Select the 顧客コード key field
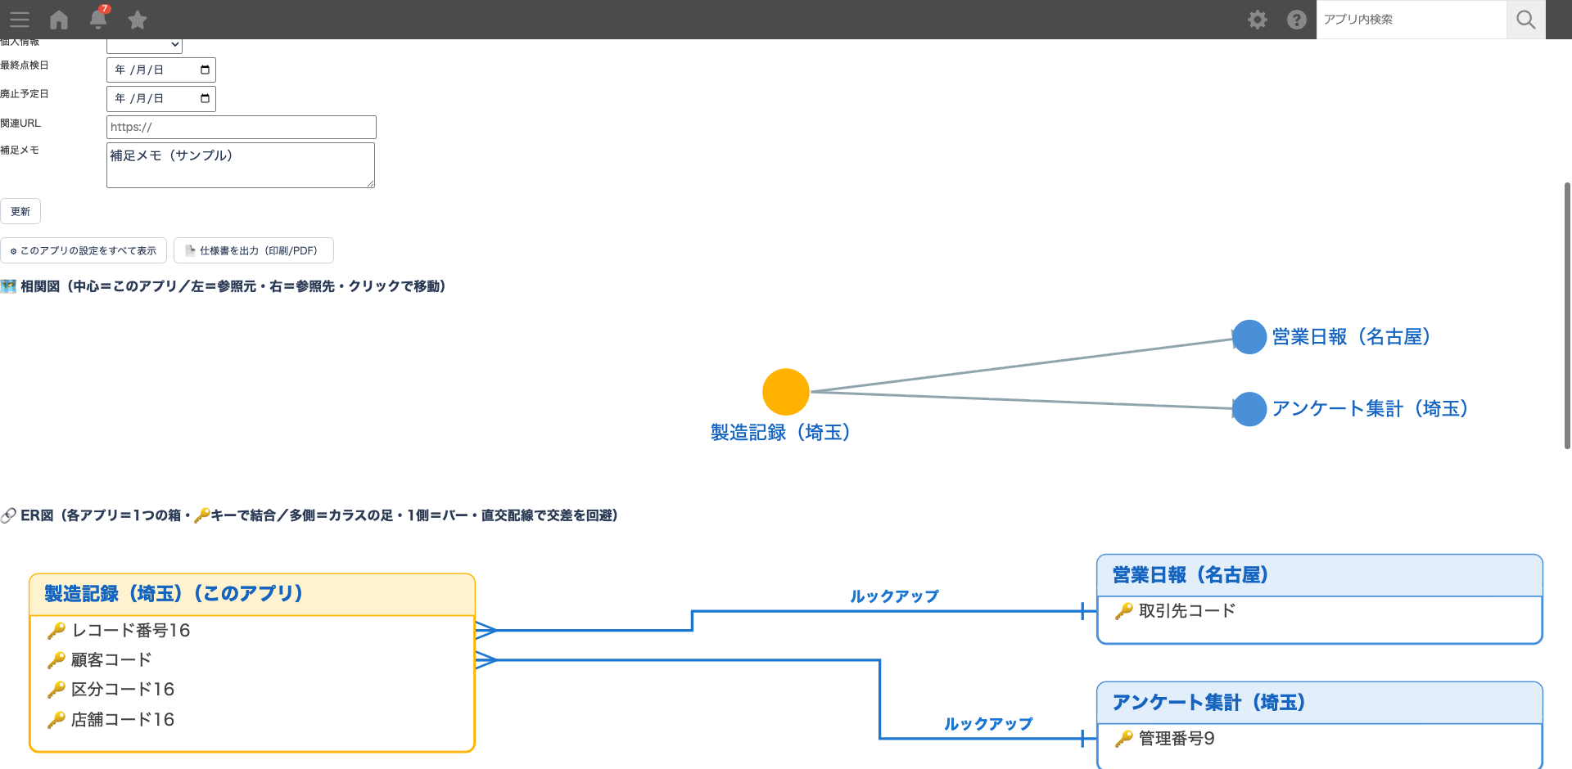The image size is (1572, 769). [x=100, y=660]
